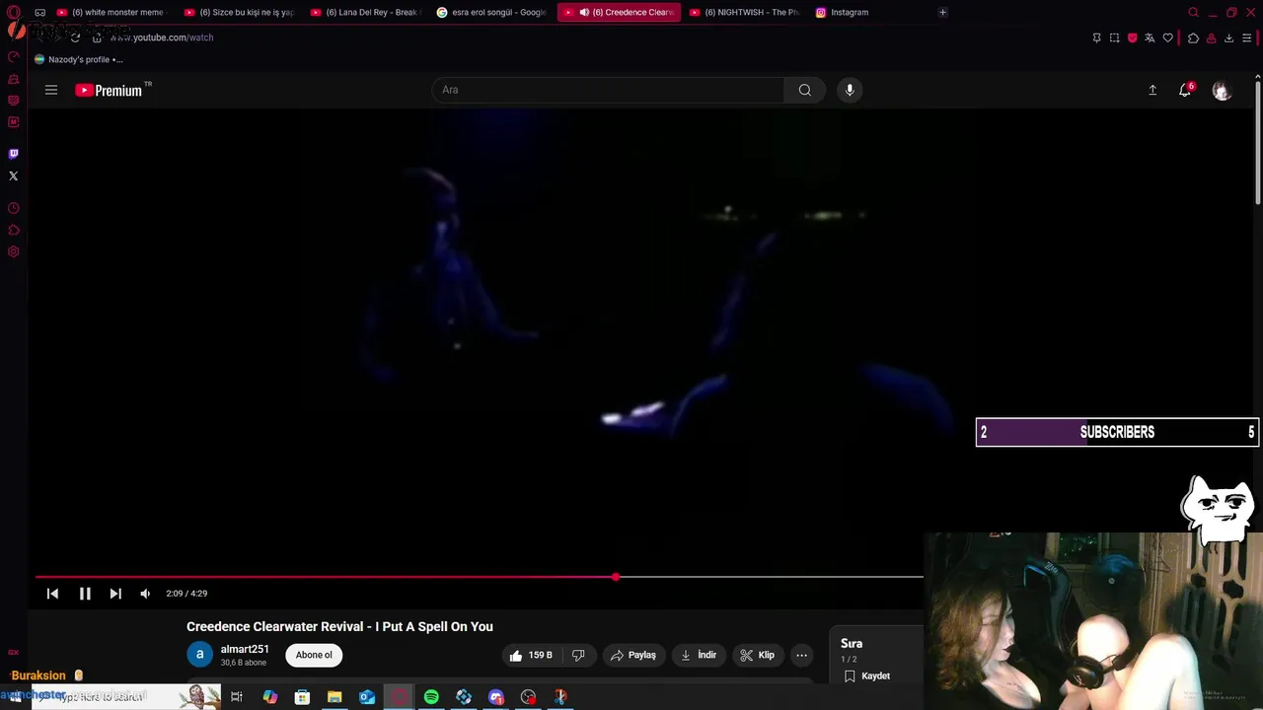Image resolution: width=1263 pixels, height=710 pixels.
Task: Open Outlook from the taskbar
Action: click(x=367, y=697)
